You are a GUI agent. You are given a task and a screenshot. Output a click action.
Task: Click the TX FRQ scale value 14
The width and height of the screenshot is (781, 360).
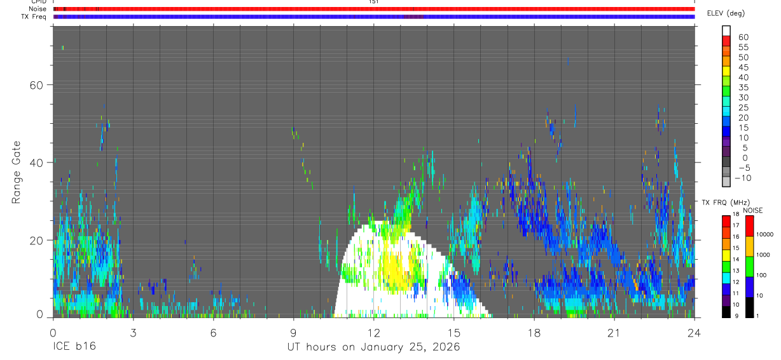(x=736, y=259)
